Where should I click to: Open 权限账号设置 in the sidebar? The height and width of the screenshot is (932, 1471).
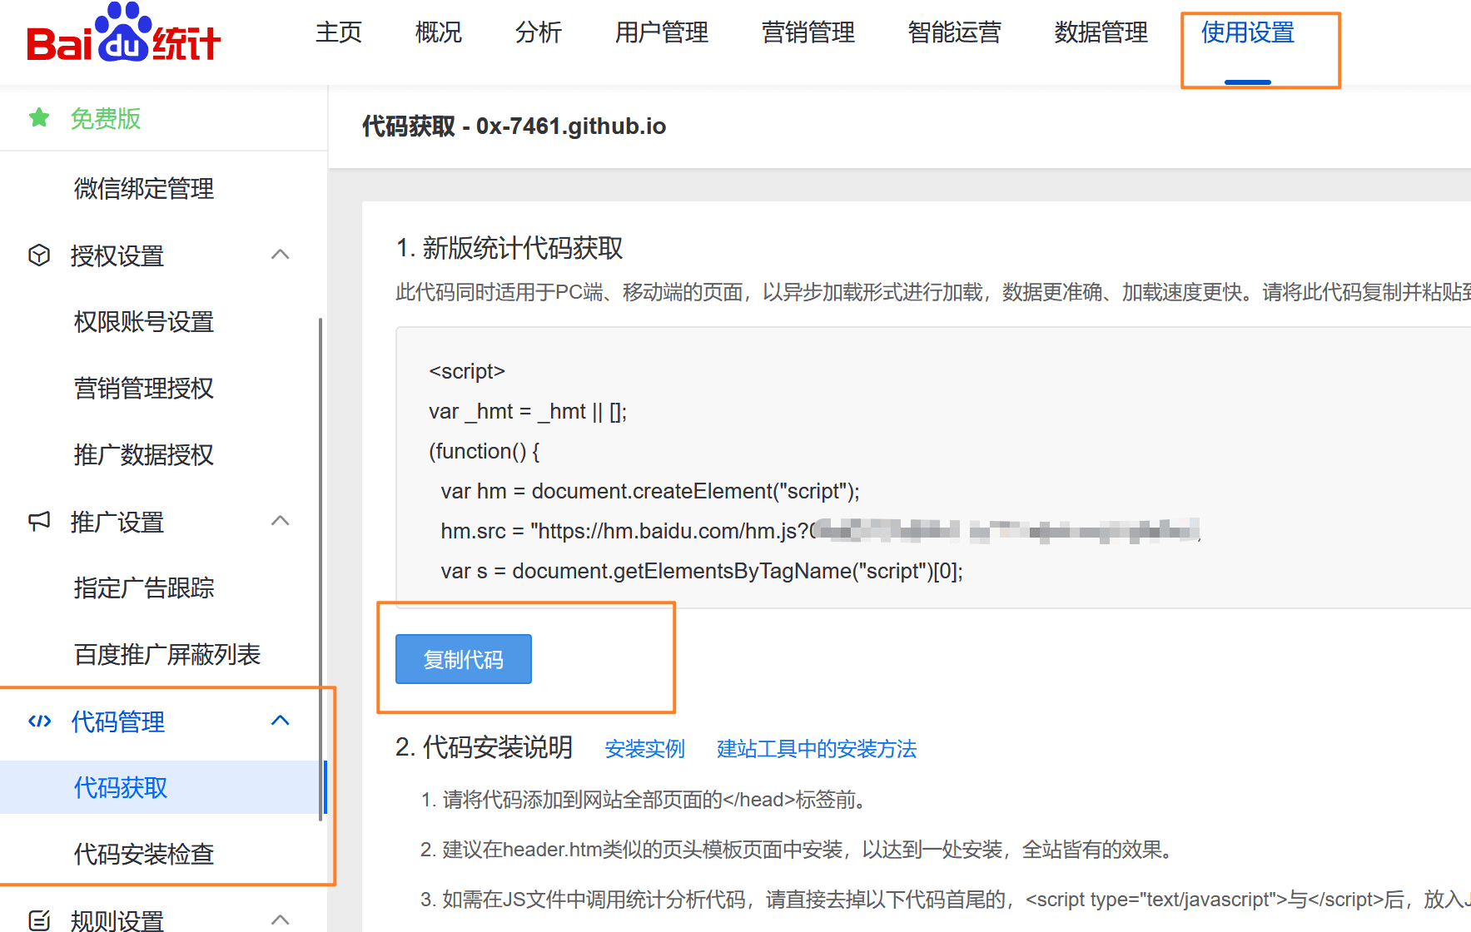(144, 322)
